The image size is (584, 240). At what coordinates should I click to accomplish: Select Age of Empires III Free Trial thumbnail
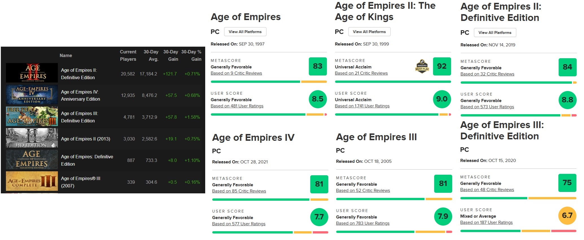coord(32,116)
